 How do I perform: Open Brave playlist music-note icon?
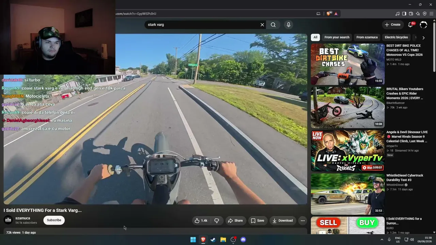tap(398, 14)
